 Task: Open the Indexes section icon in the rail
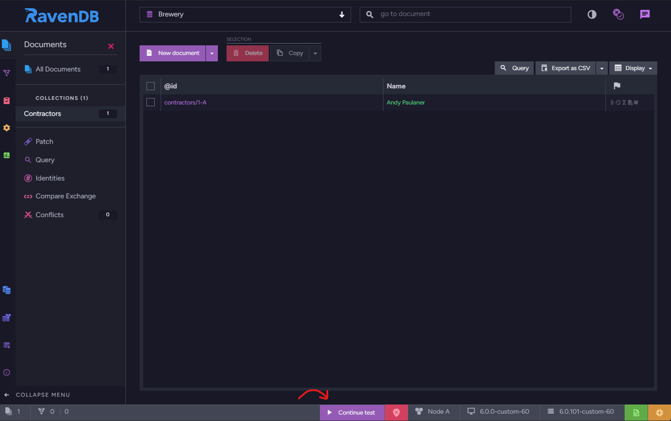pyautogui.click(x=6, y=73)
